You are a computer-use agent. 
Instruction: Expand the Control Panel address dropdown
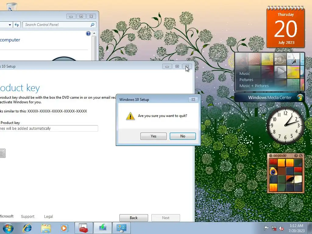pyautogui.click(x=10, y=25)
